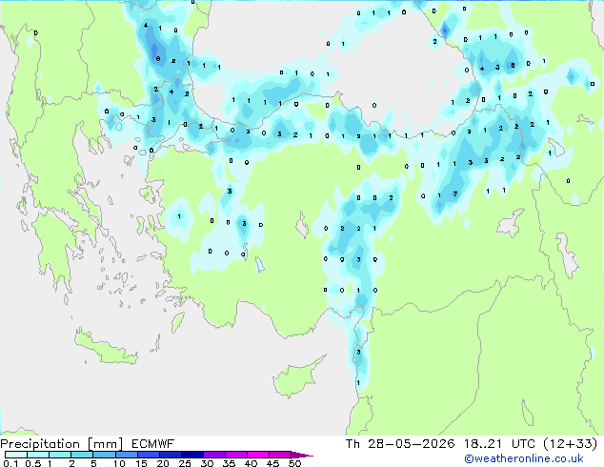Select the 2–5 mm legend color box
The image size is (604, 467).
pyautogui.click(x=82, y=455)
